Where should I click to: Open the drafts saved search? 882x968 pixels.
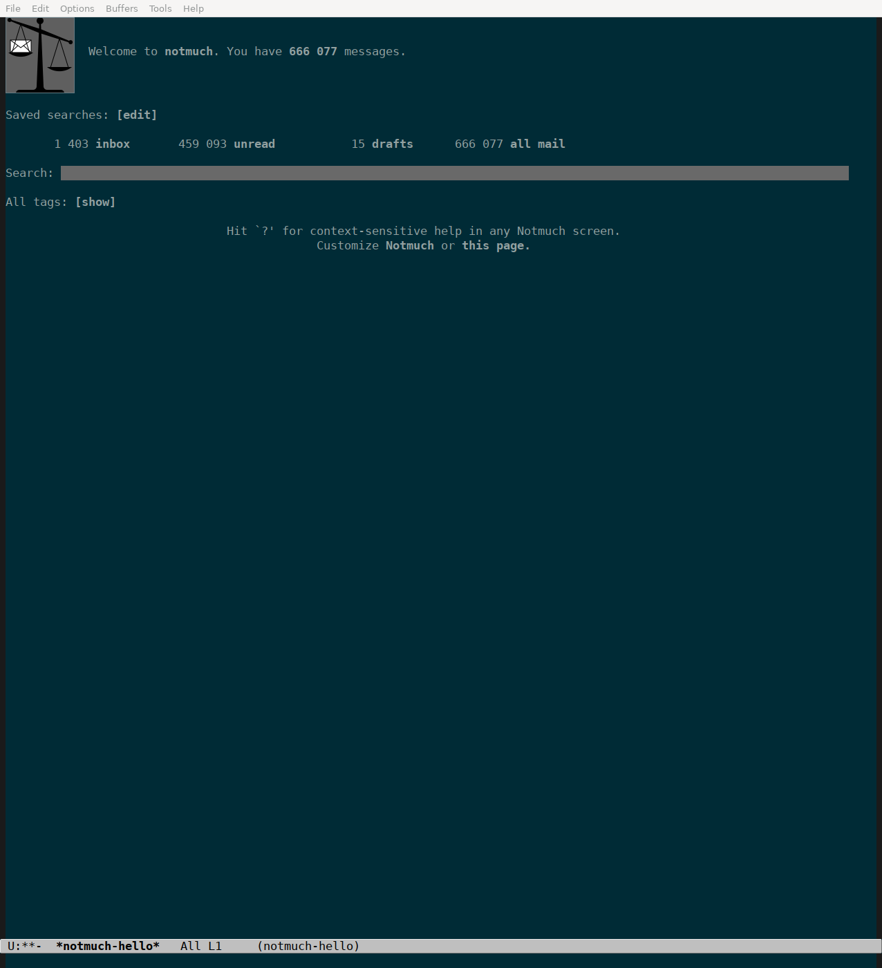[393, 144]
